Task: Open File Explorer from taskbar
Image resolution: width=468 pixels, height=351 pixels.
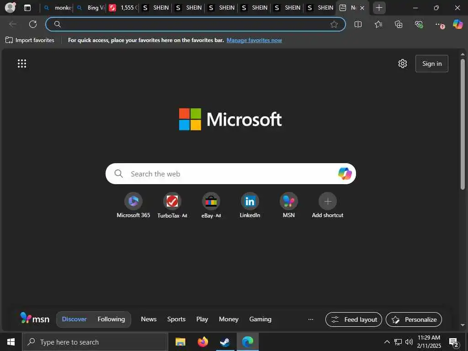Action: pyautogui.click(x=180, y=342)
